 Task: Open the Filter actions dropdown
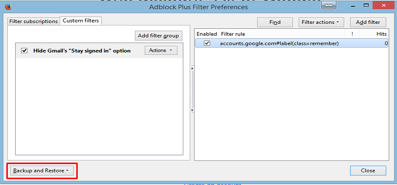(322, 22)
